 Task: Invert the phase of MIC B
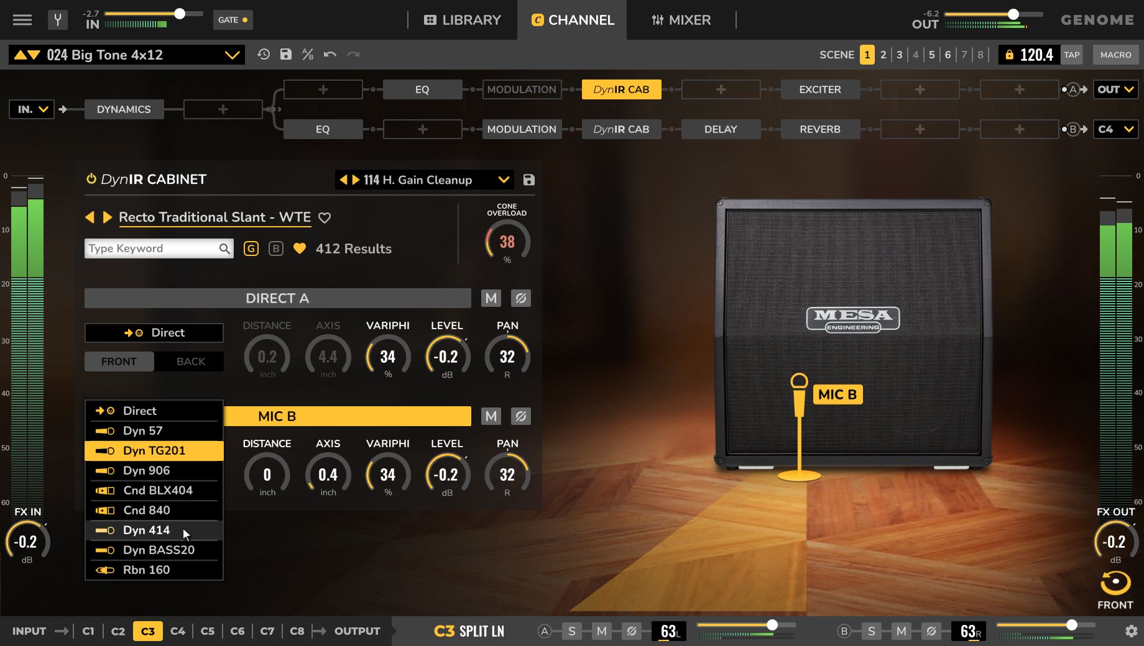[x=521, y=416]
